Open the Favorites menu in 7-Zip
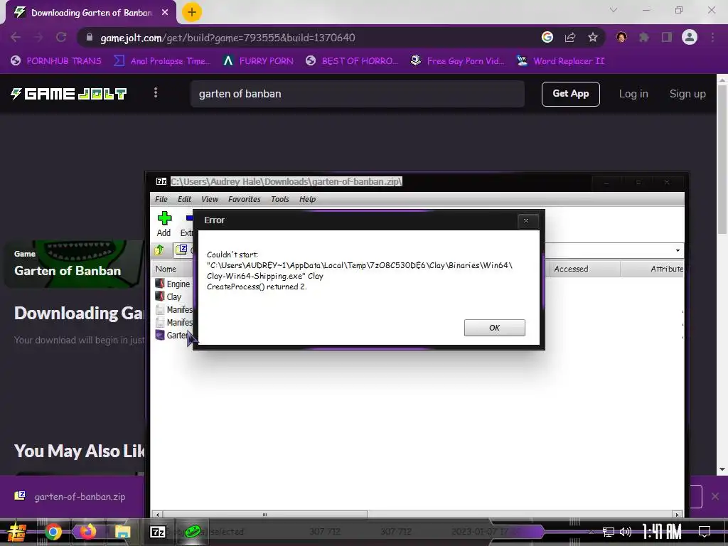 tap(245, 199)
